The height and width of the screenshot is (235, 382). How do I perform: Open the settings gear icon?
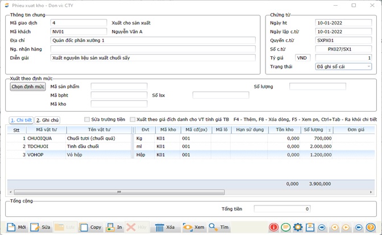pyautogui.click(x=297, y=227)
